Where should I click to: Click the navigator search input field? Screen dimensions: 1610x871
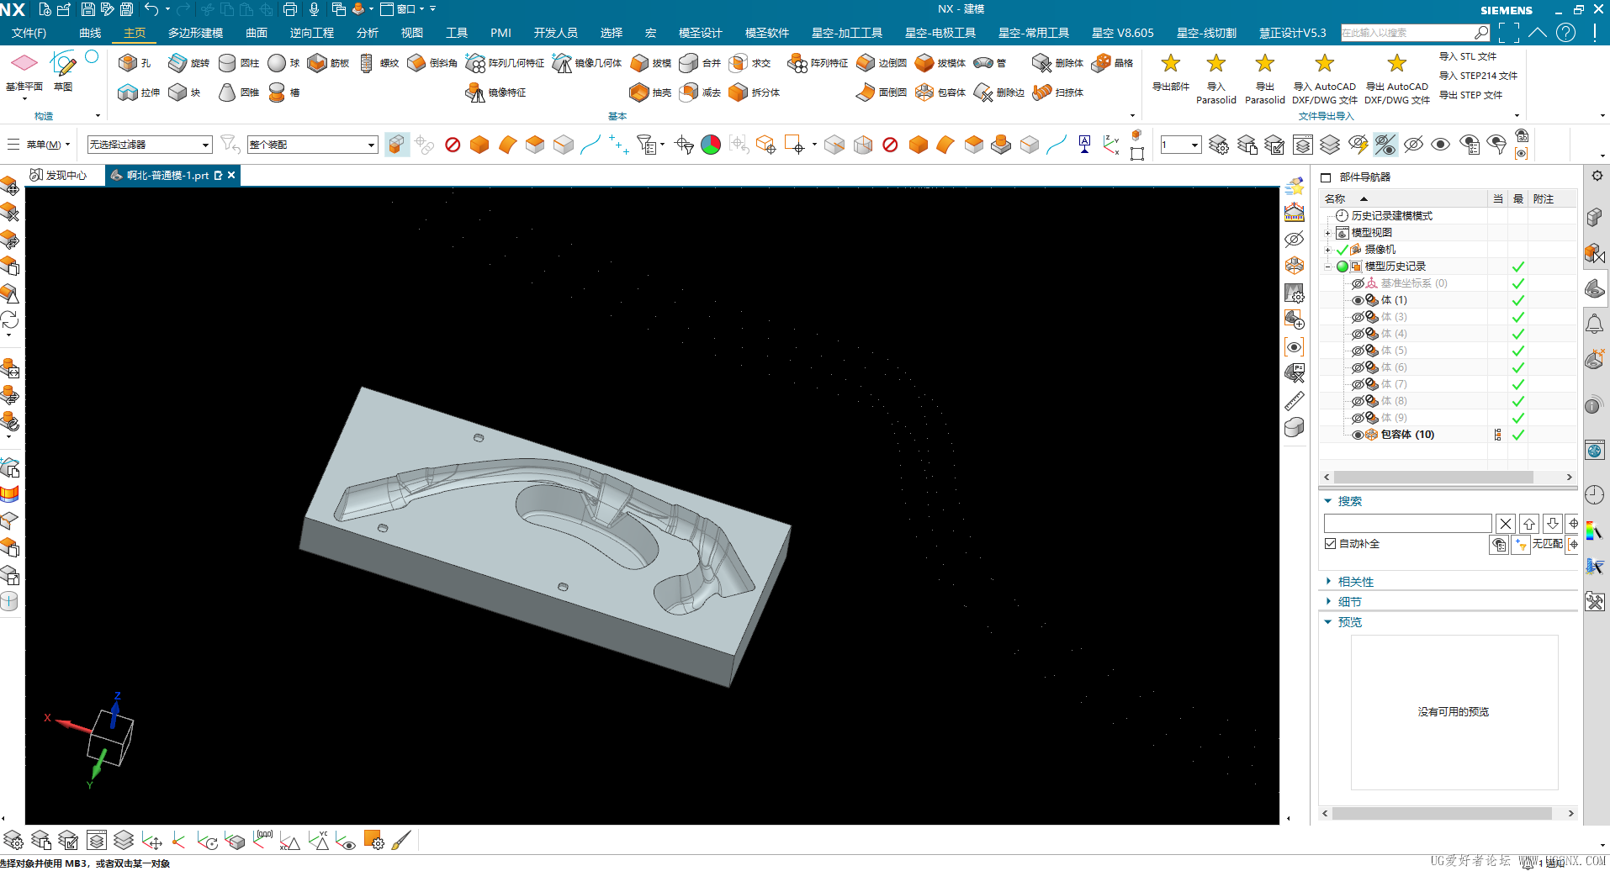[x=1407, y=524]
